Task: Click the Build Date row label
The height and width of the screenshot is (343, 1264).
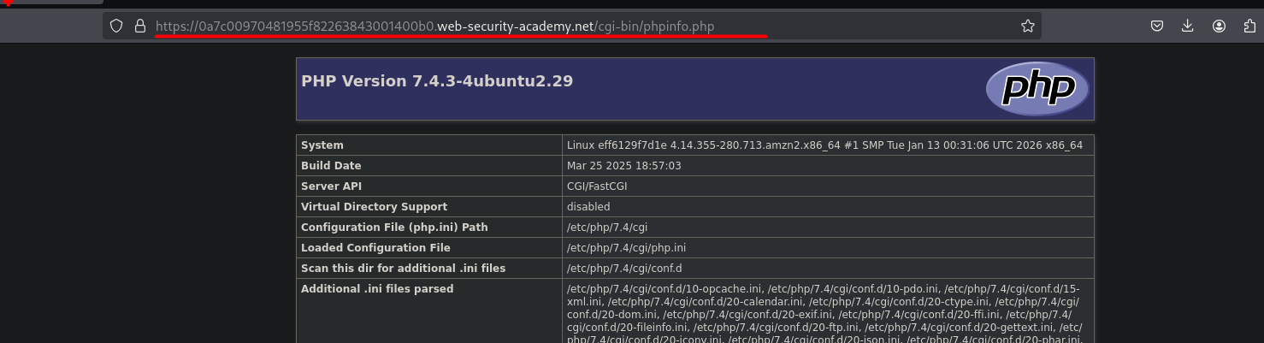Action: point(331,166)
